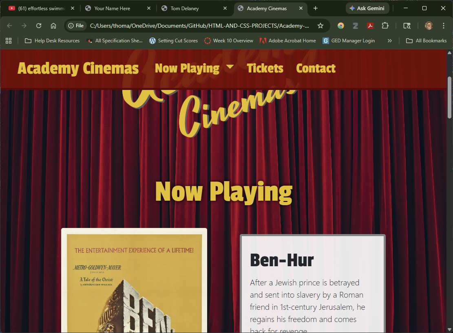Open the Adobe Acrobat extension

tap(370, 25)
